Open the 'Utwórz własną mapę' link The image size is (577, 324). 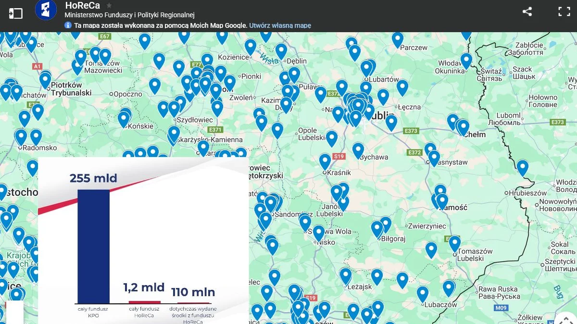coord(280,25)
